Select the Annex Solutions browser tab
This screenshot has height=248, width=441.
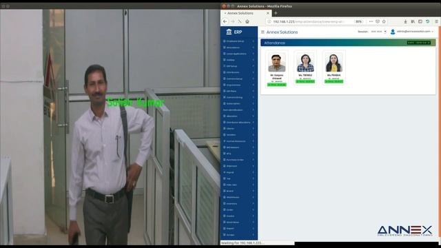(245, 13)
